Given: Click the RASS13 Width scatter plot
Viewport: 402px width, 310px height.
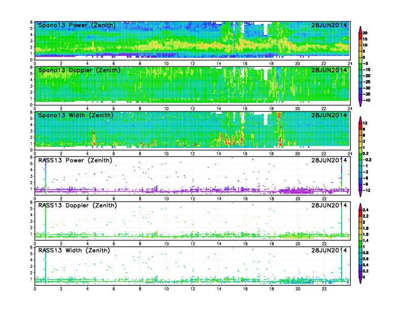Looking at the screenshot, I should [x=192, y=266].
